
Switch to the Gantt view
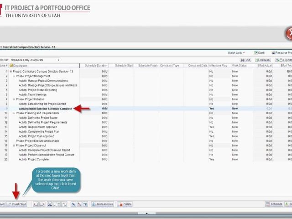260,53
